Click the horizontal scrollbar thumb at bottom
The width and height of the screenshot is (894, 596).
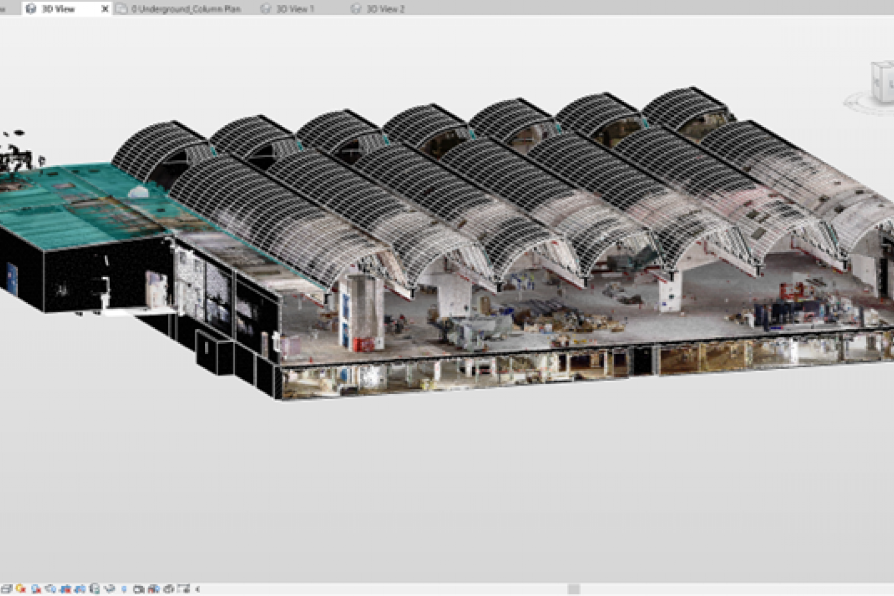(573, 589)
